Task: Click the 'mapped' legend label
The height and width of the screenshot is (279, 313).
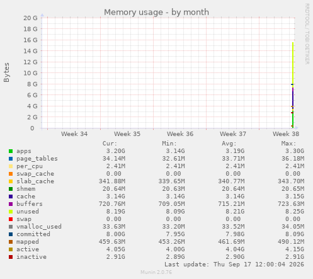Action: click(28, 242)
